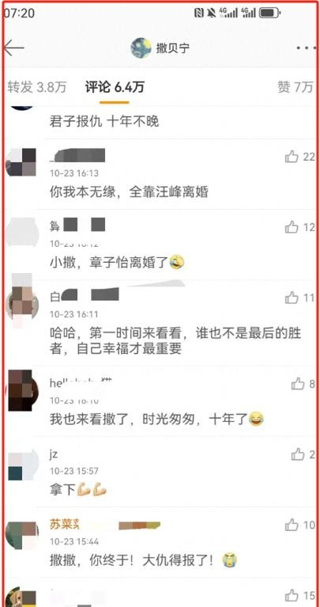
Task: Open 撒贝宁 profile avatar in header
Action: tap(141, 48)
